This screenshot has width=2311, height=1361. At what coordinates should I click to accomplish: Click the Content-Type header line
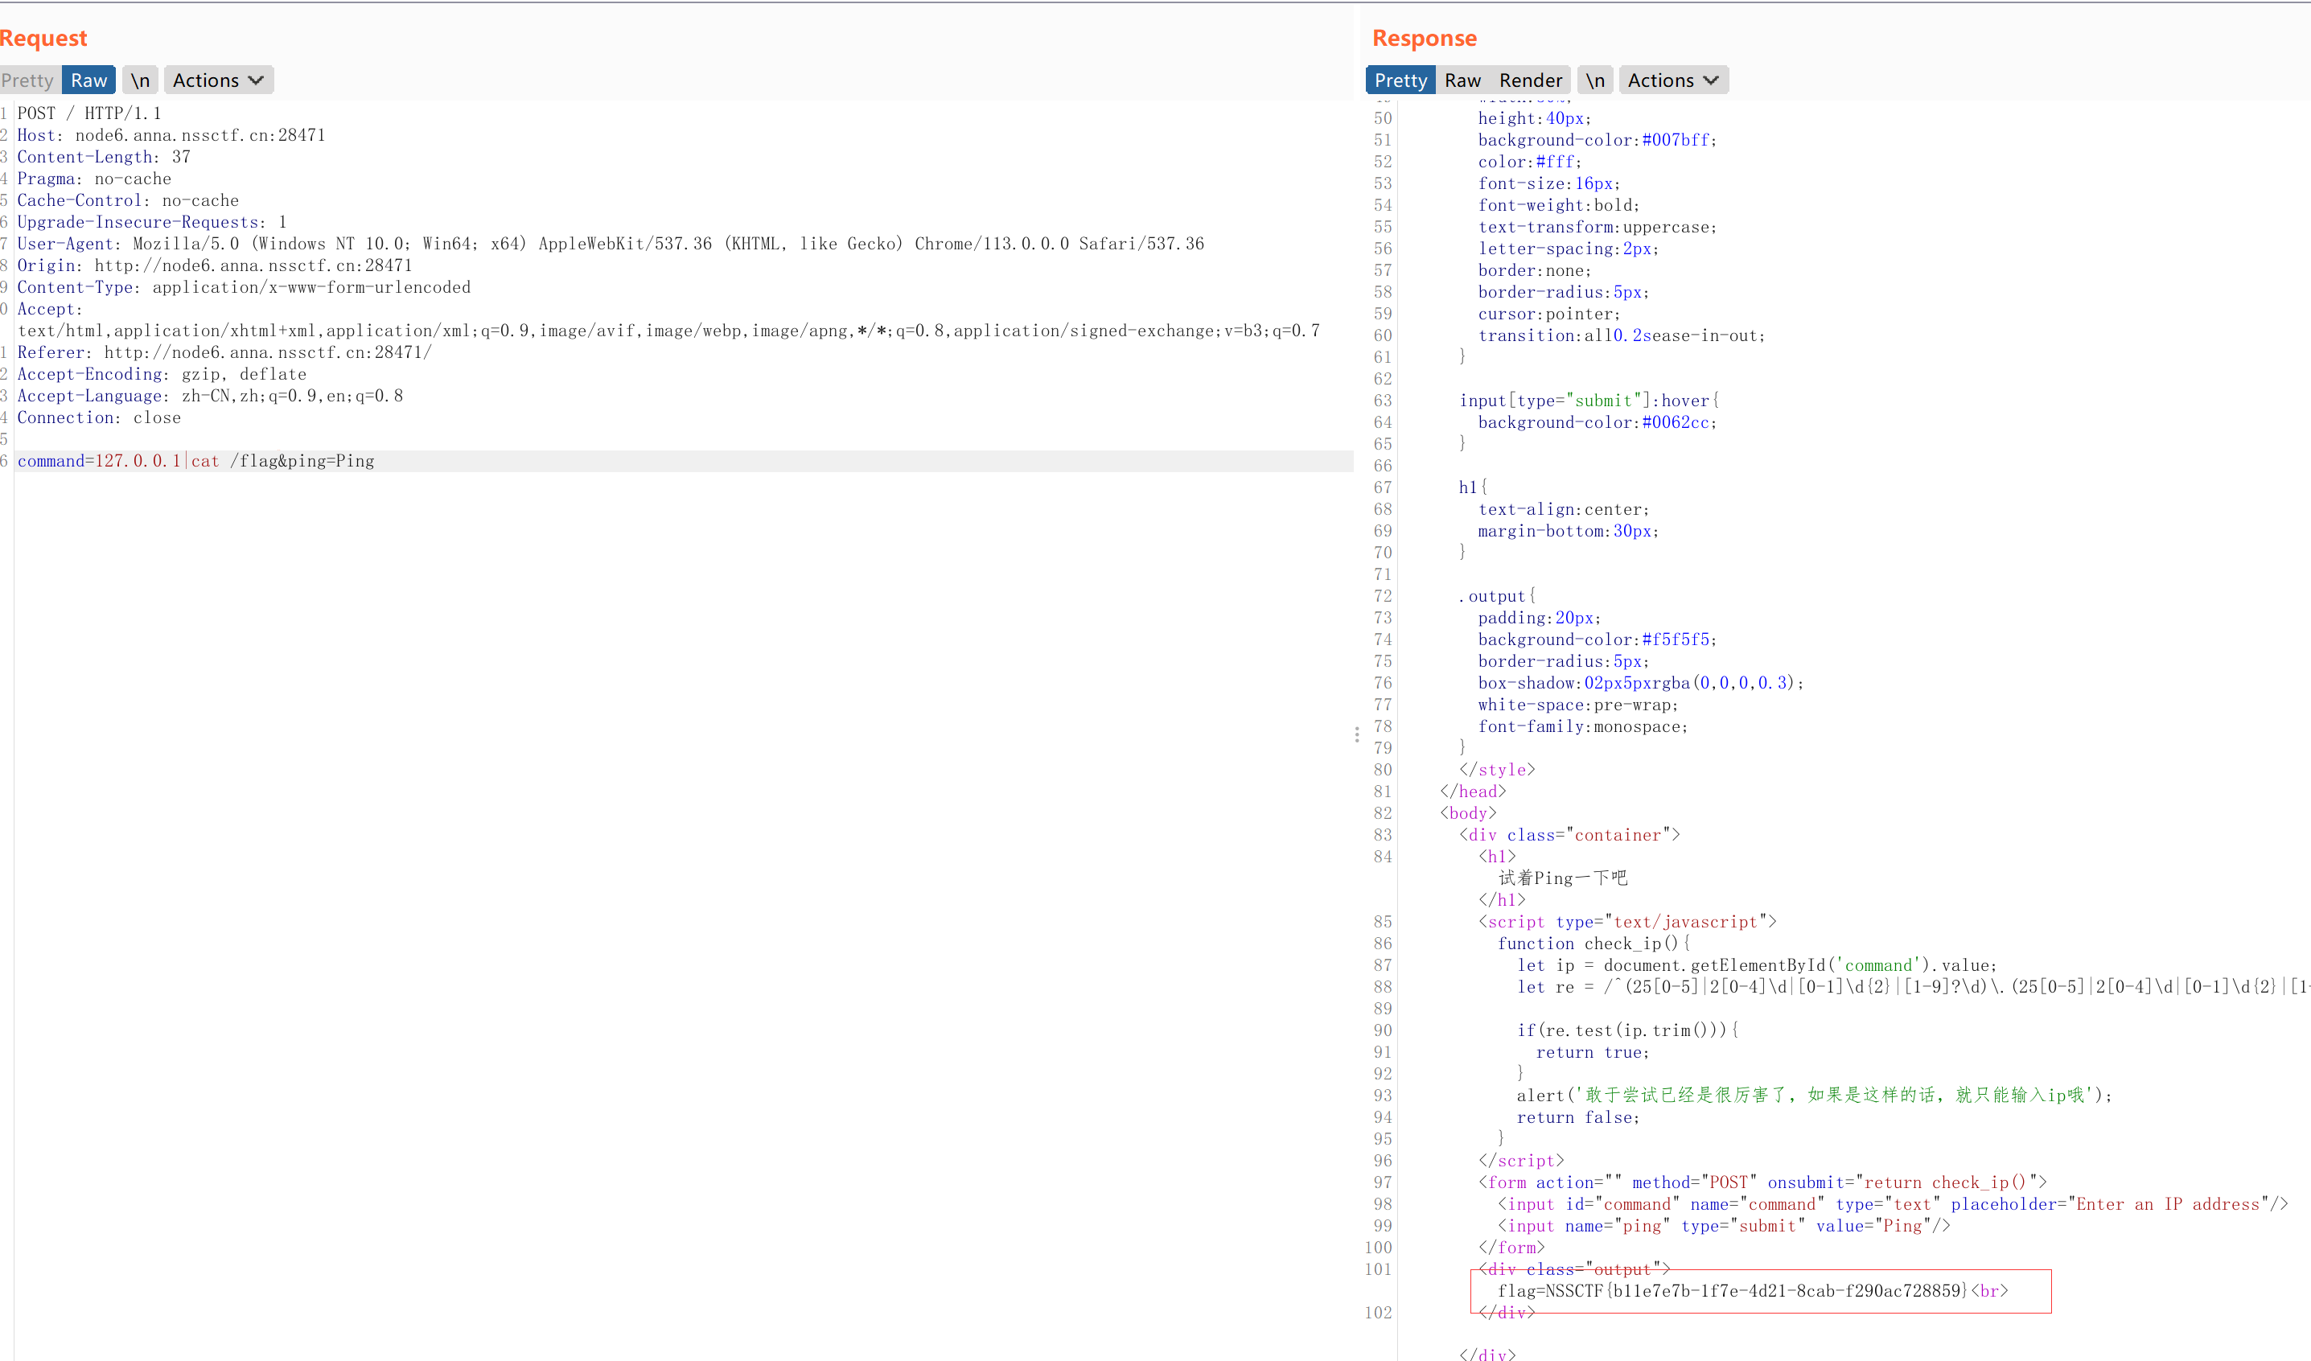click(244, 288)
